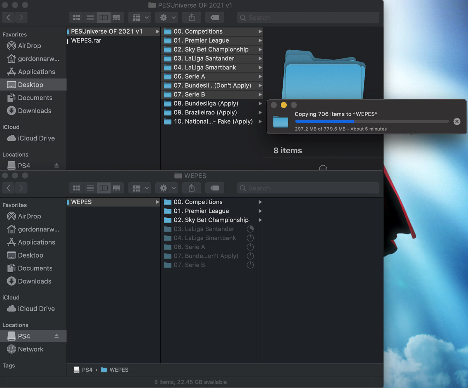This screenshot has width=468, height=388.
Task: Select WEPES folder in WEPES window column
Action: [x=113, y=202]
